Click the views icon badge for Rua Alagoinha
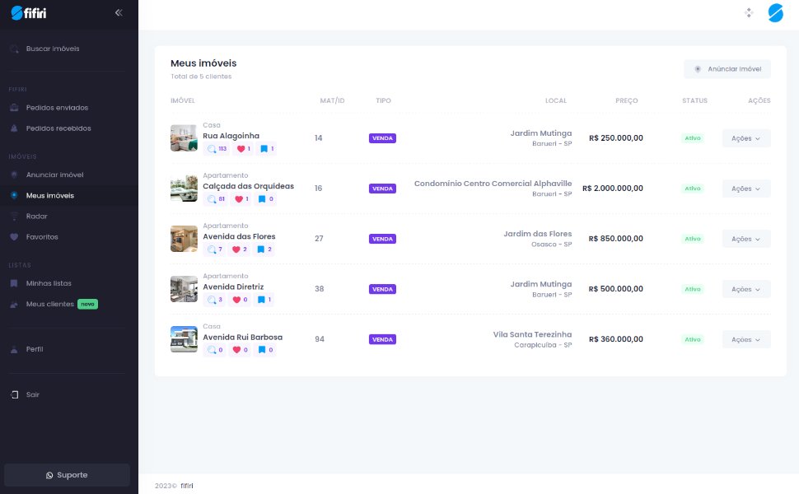The image size is (799, 494). coord(216,149)
